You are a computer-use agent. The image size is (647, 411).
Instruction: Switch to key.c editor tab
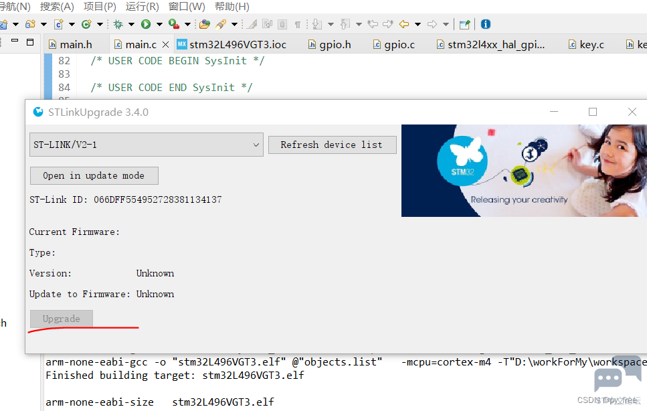586,45
